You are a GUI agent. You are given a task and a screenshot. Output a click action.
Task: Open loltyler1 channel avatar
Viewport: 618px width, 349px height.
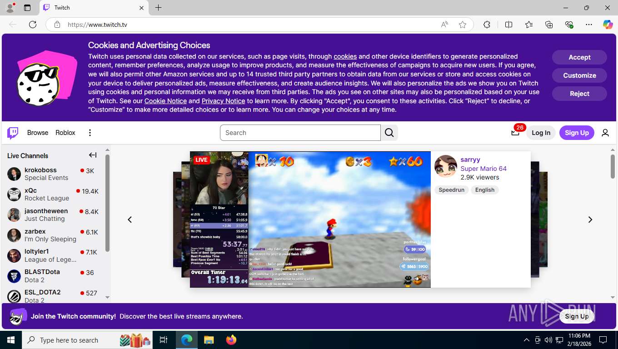pos(14,255)
